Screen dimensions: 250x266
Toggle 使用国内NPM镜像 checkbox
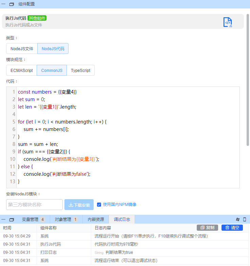[99, 205]
